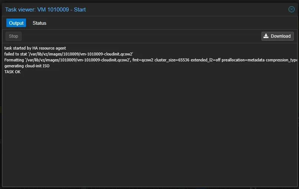Click 'fmt=qcow2' in the Formatting line
This screenshot has height=189, width=299.
[142, 60]
